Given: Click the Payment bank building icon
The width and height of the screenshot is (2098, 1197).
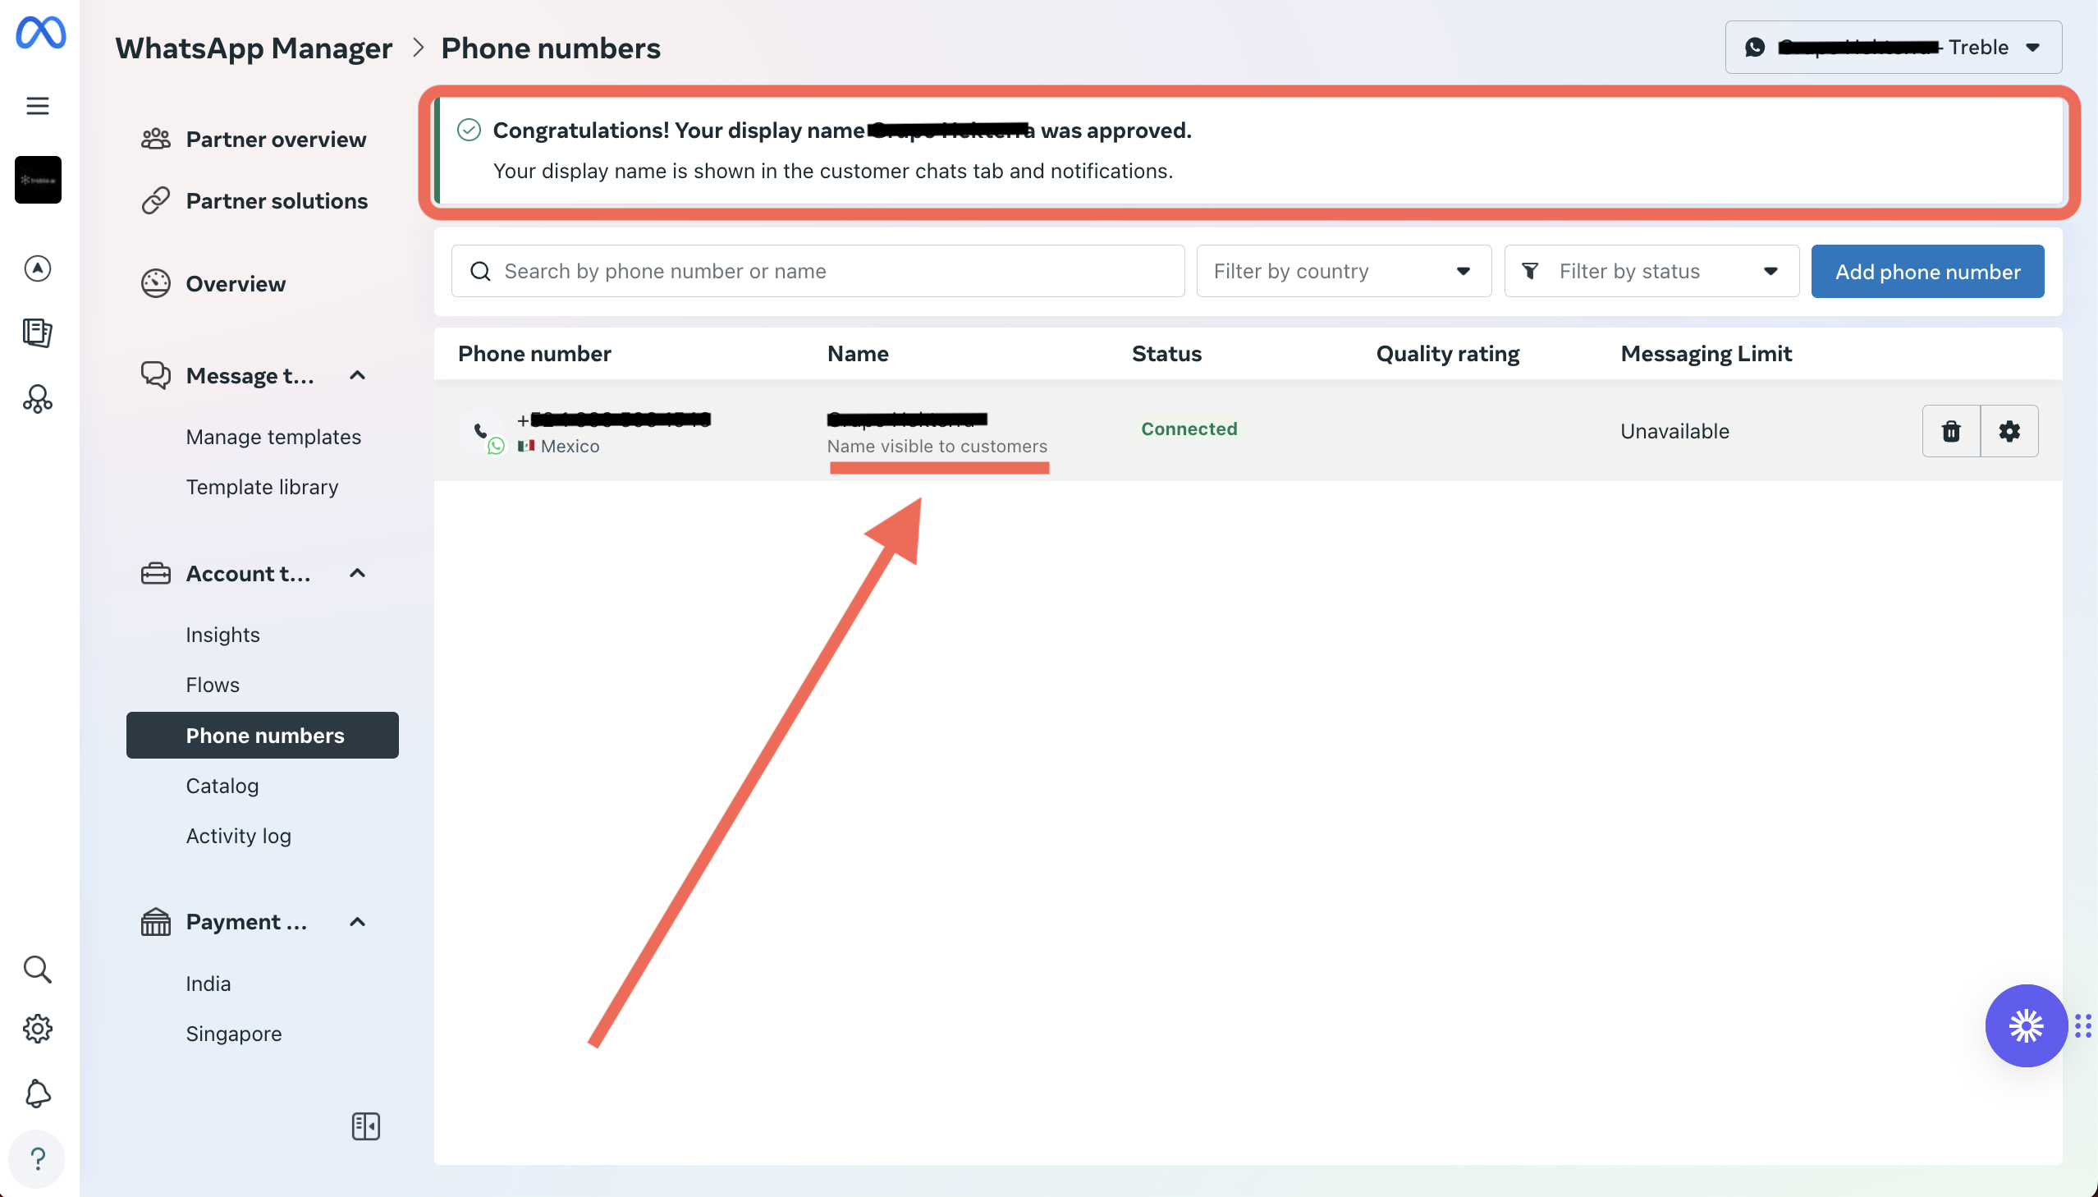Looking at the screenshot, I should [x=155, y=922].
